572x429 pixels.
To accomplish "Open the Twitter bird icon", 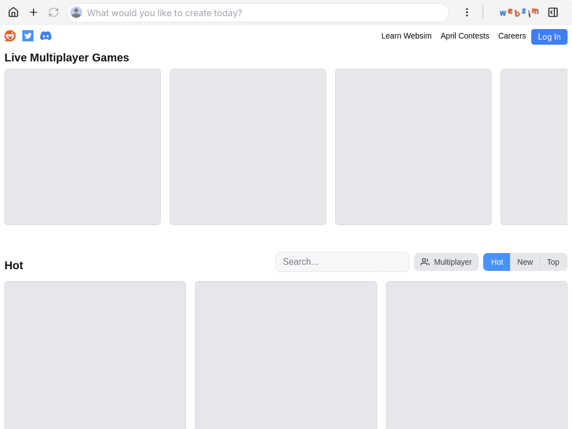I will tap(28, 36).
